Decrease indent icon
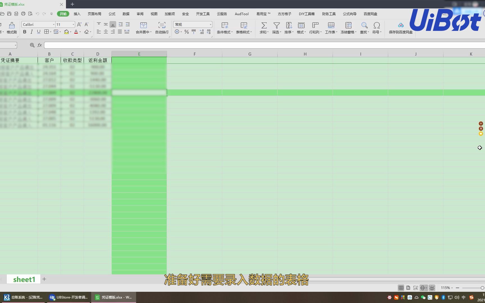485x303 pixels. (x=121, y=24)
